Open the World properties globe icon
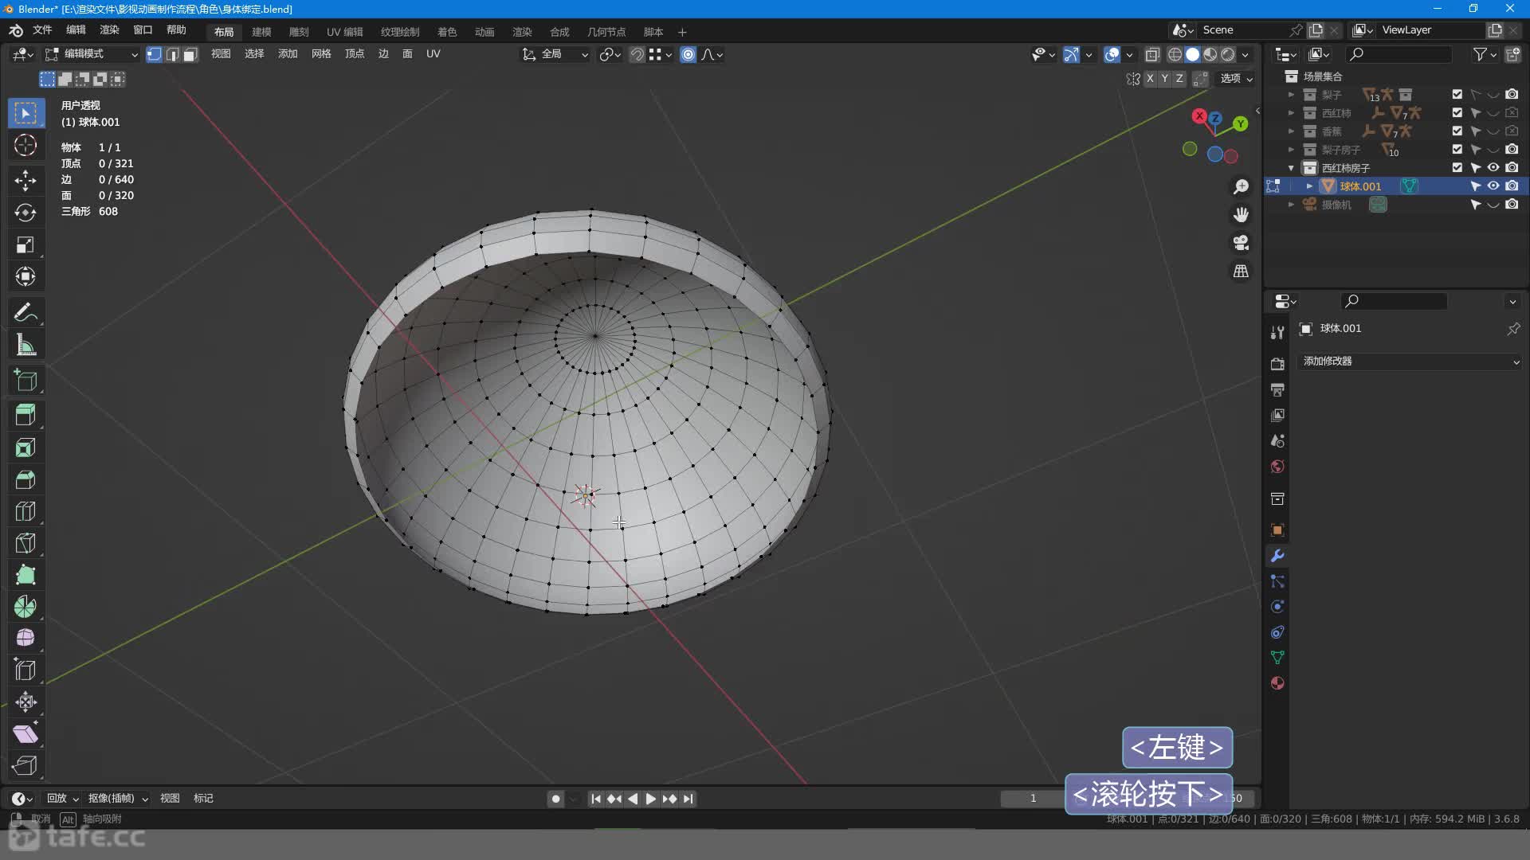The height and width of the screenshot is (860, 1530). point(1277,467)
